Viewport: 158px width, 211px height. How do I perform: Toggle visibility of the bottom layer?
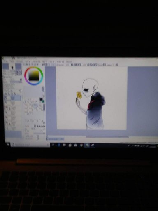pyautogui.click(x=6, y=128)
